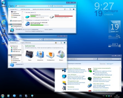This screenshot has height=98, width=123.
Task: Select Рабочий стол in the Libraries sidebar
Action: tap(15, 51)
